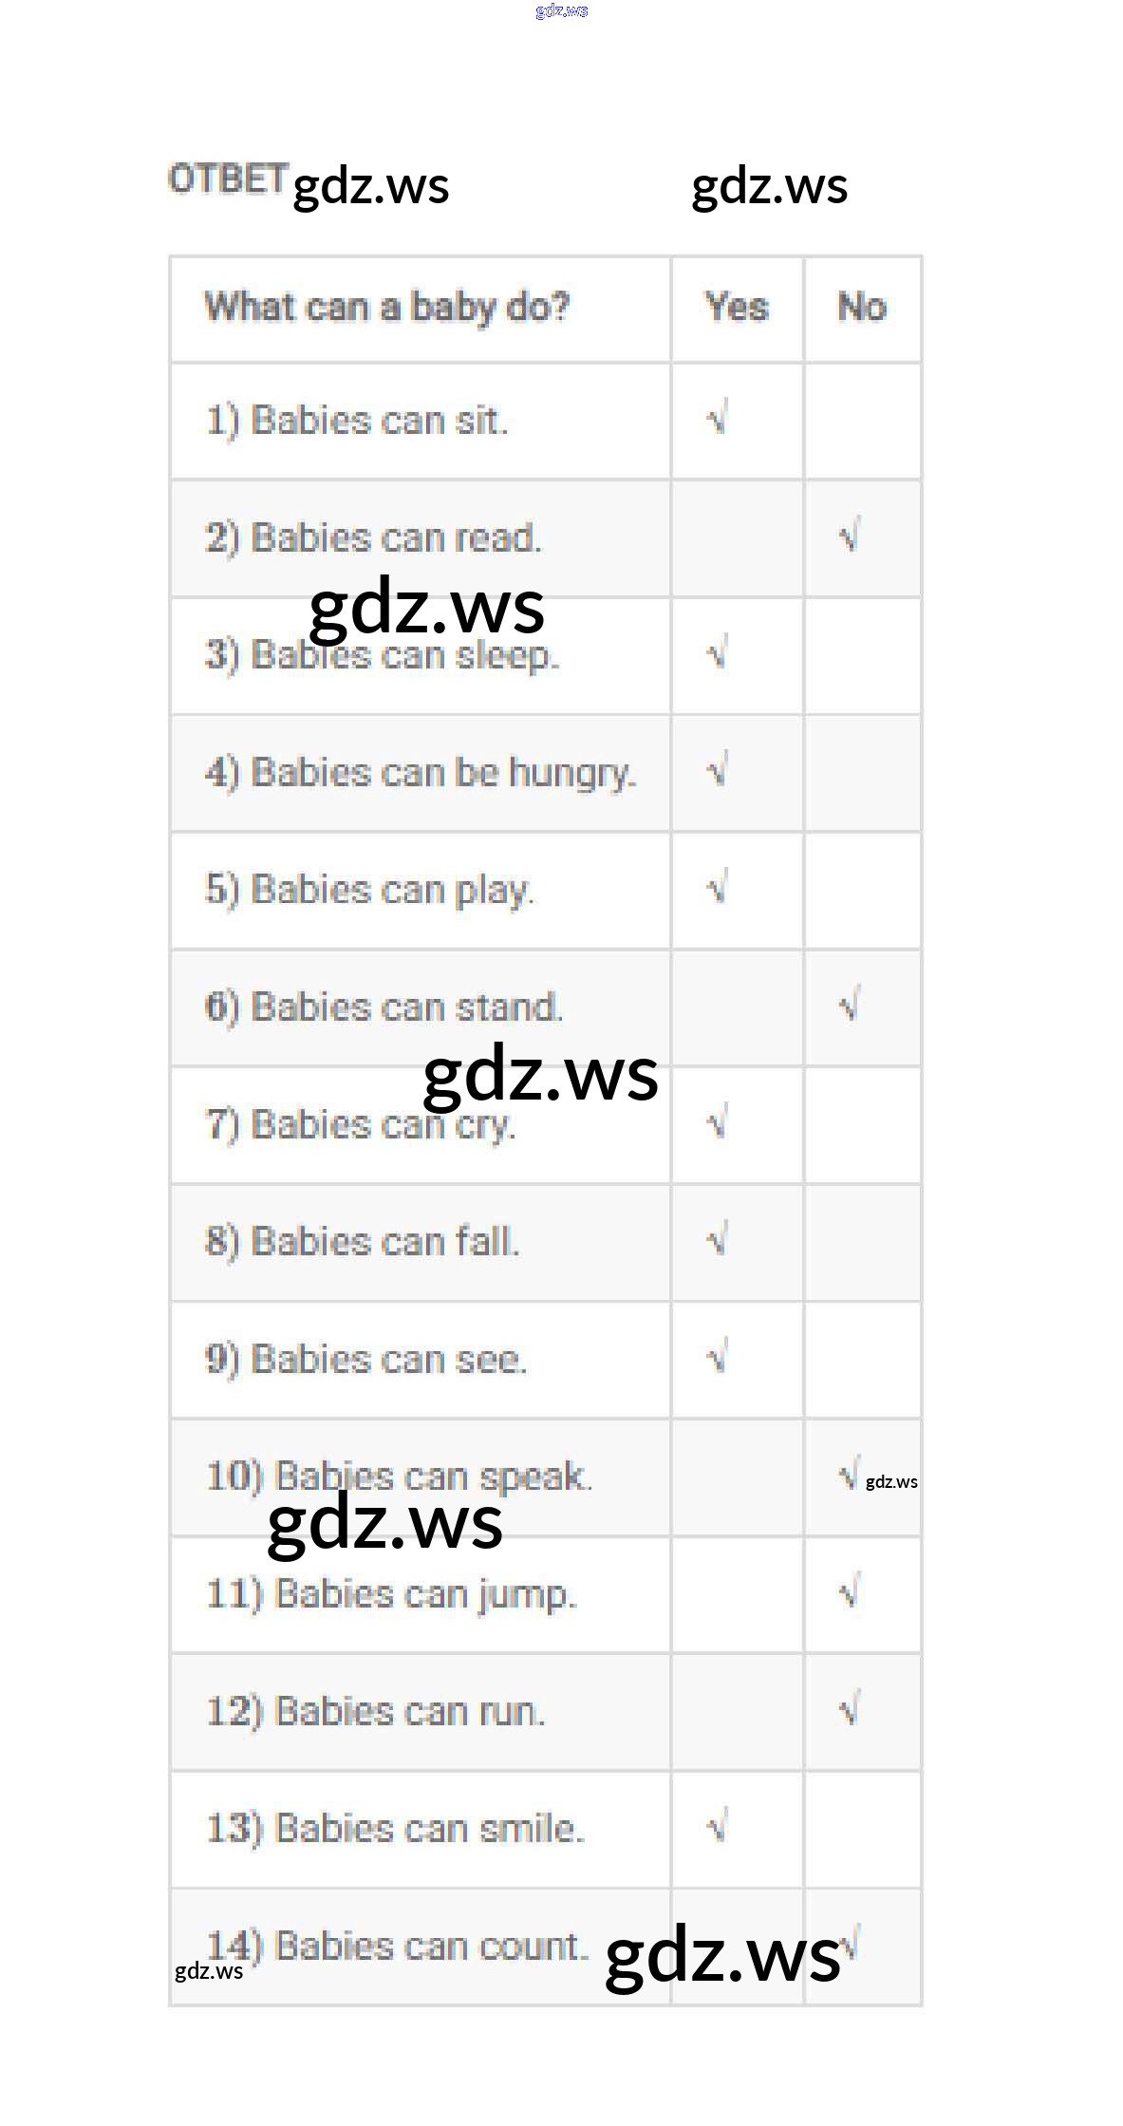This screenshot has width=1123, height=2126.
Task: Click the 'Yes' column header
Action: tap(737, 307)
